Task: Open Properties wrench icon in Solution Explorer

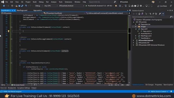Action: pyautogui.click(x=160, y=14)
